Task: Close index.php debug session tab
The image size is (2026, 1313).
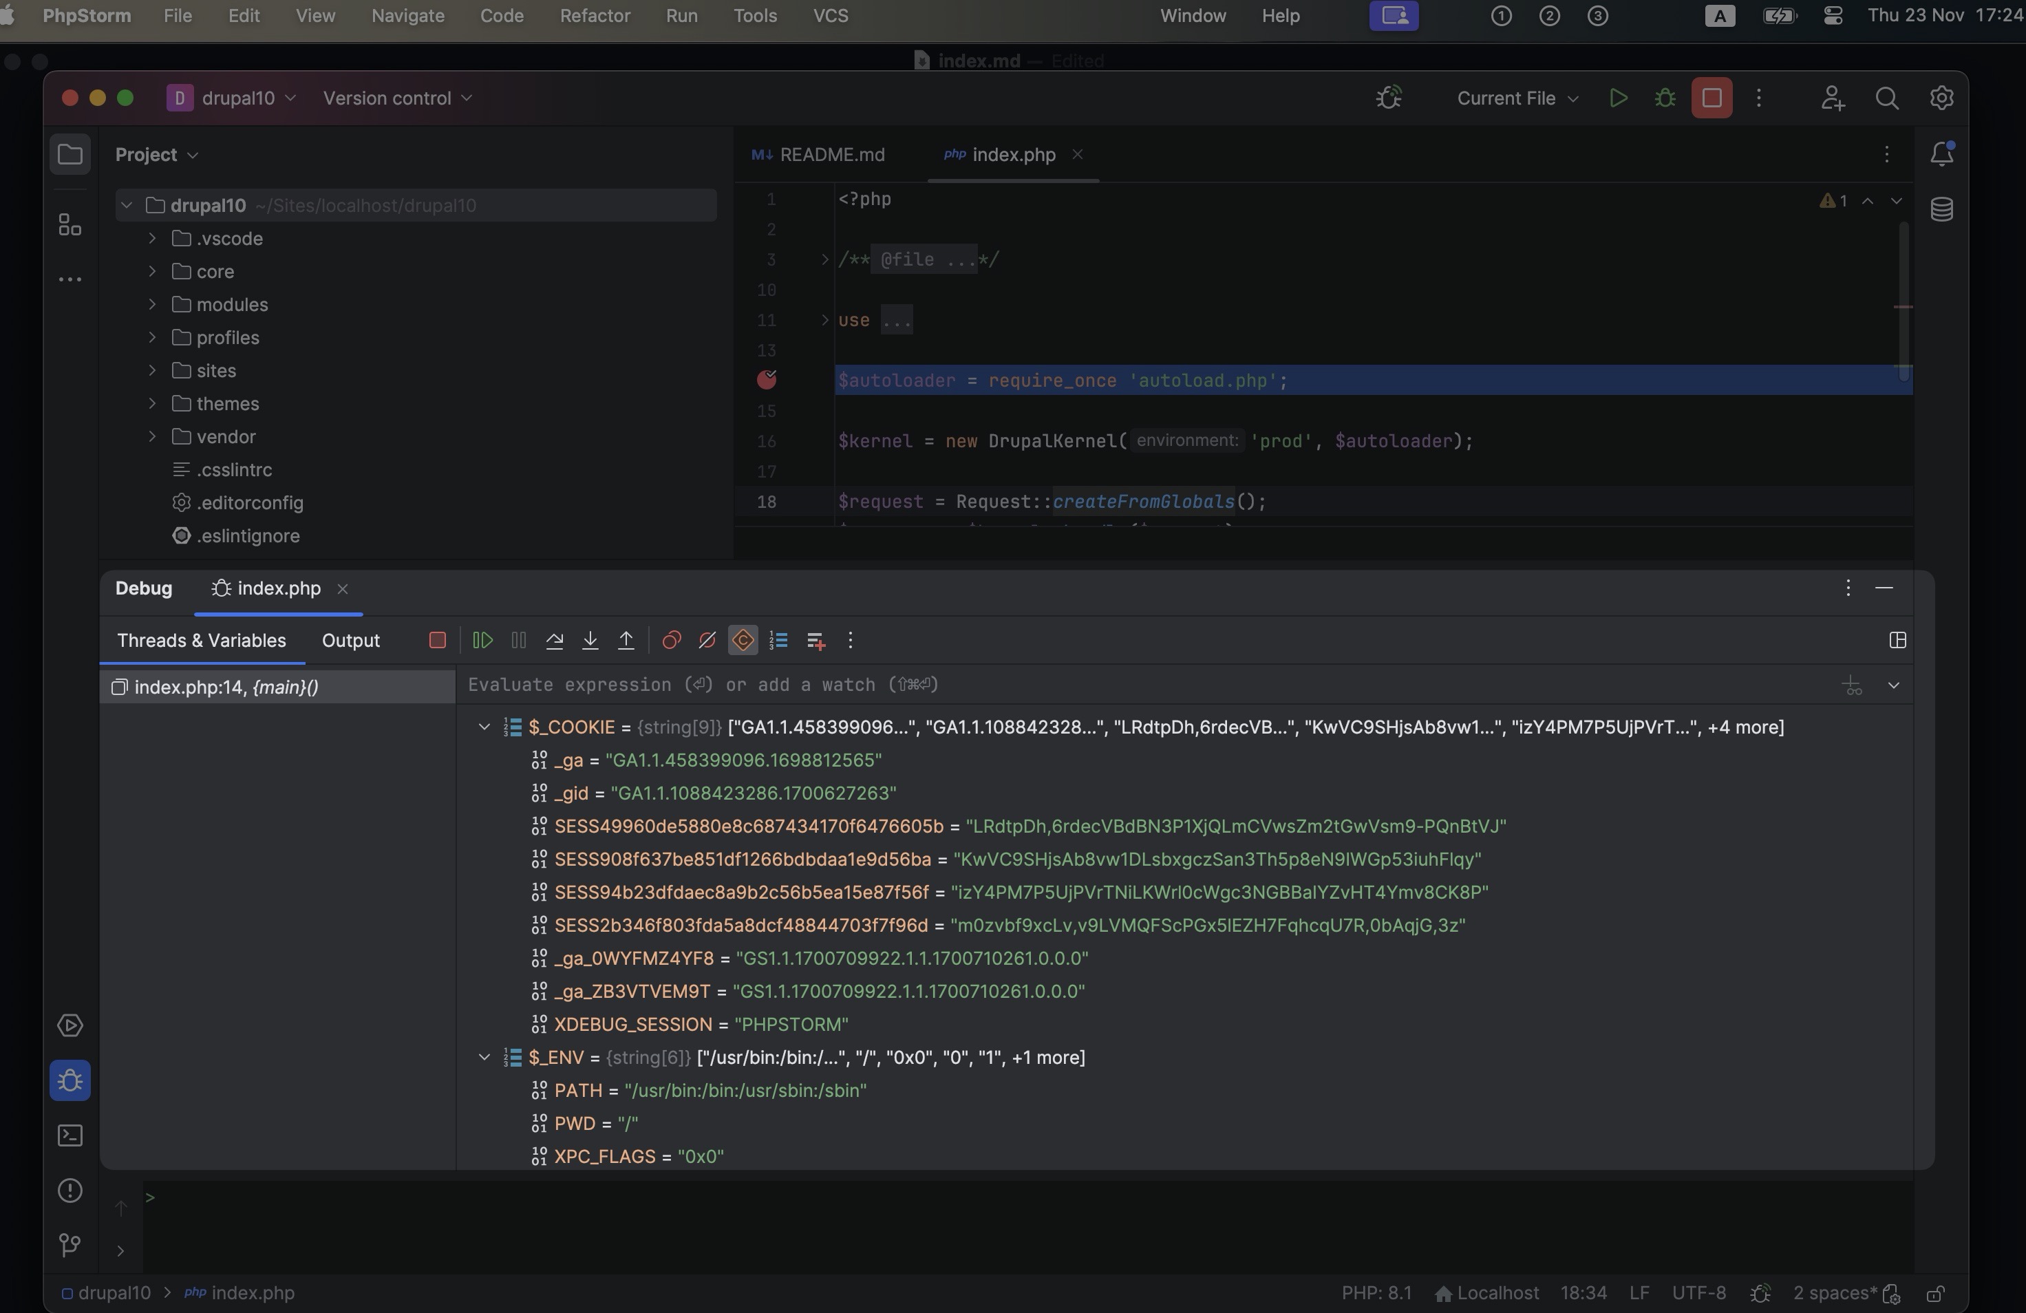Action: [x=342, y=588]
